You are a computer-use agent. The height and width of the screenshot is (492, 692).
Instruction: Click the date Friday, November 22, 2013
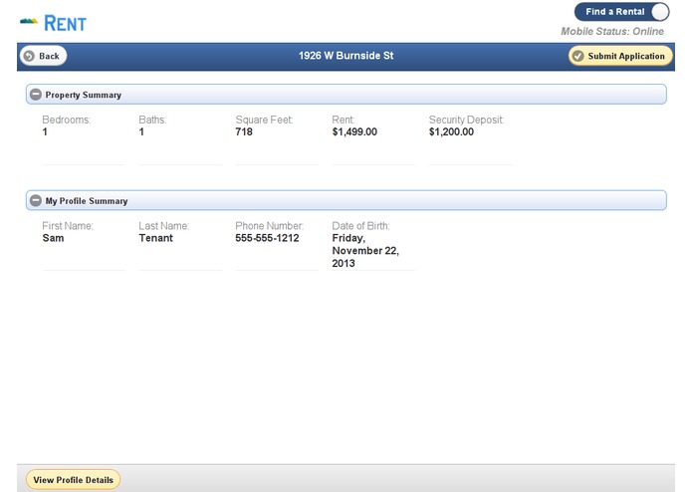click(365, 251)
